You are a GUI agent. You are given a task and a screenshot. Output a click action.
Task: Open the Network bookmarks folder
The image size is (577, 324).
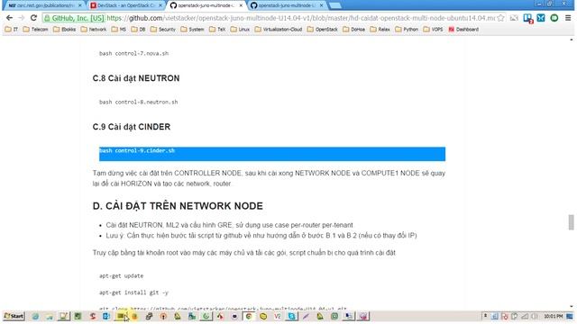94,29
